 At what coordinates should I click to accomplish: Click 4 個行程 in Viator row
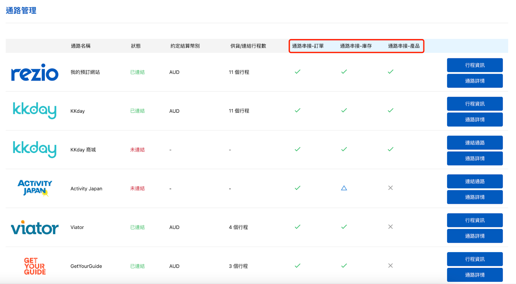point(238,227)
